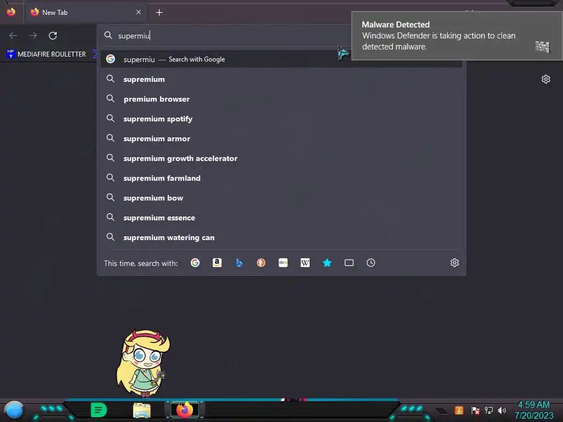
Task: Go forward with the forward arrow
Action: click(x=33, y=36)
